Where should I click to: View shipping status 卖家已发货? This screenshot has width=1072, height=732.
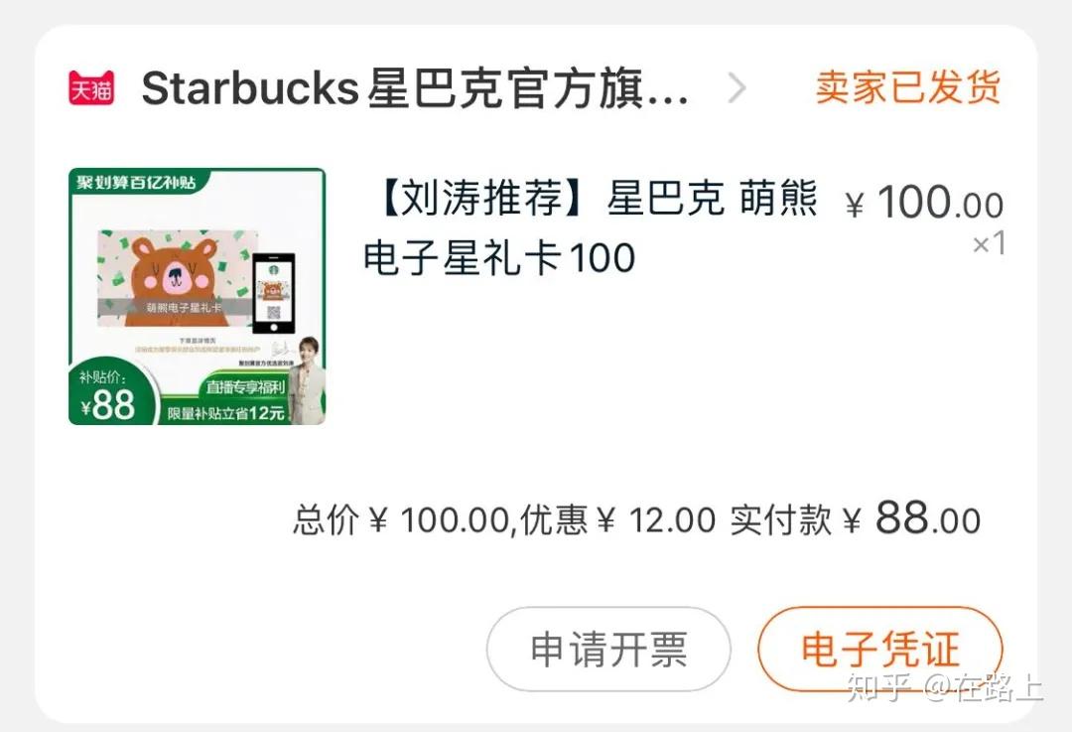point(908,86)
